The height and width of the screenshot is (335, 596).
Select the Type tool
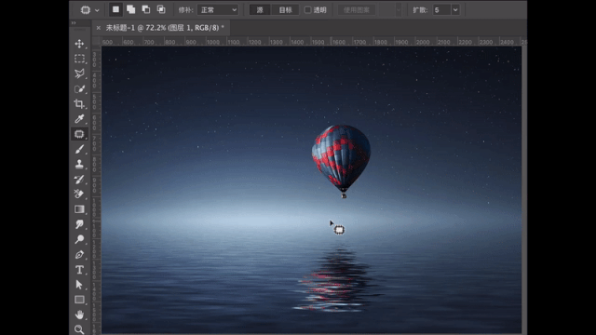79,270
